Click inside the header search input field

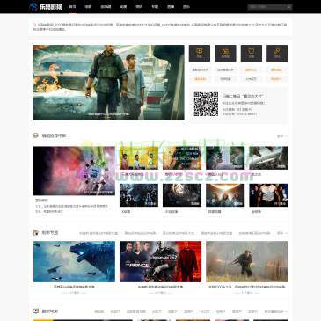pyautogui.click(x=266, y=7)
